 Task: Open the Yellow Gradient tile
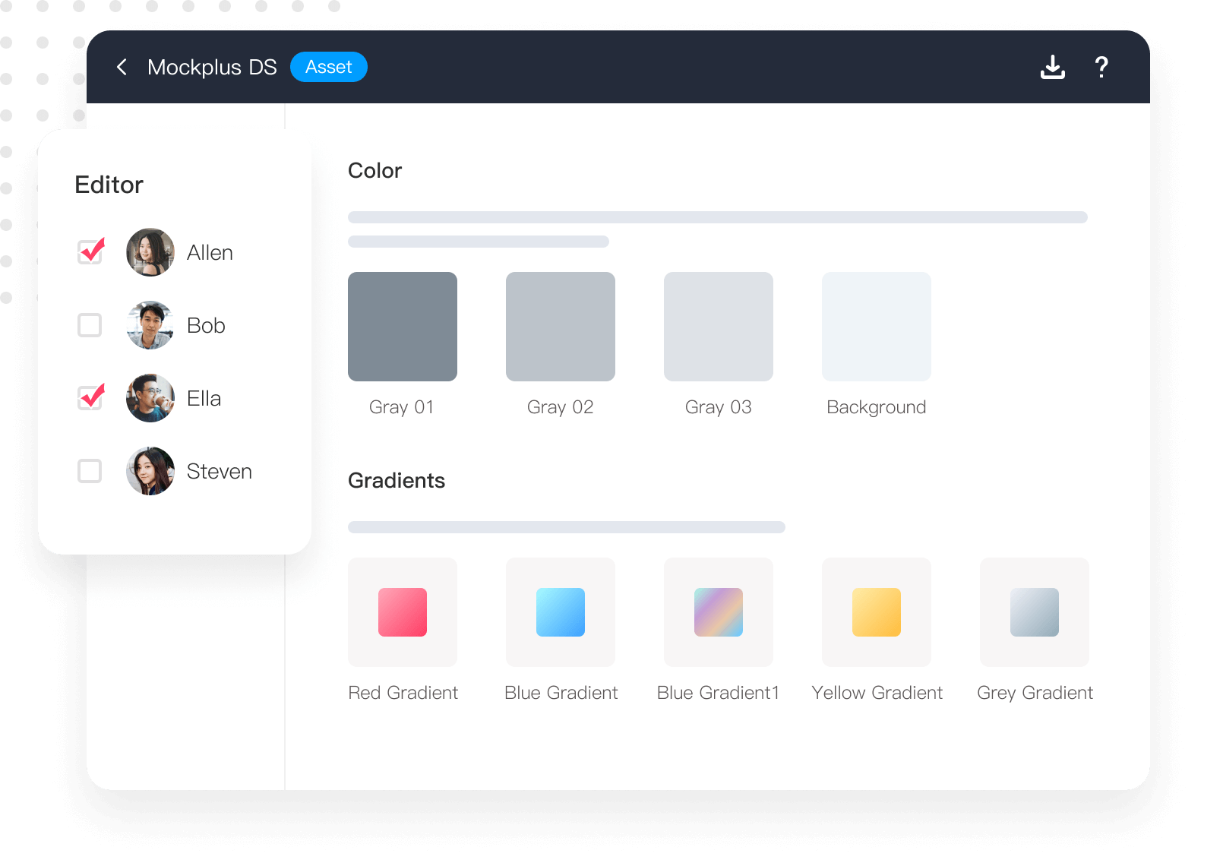click(x=877, y=612)
